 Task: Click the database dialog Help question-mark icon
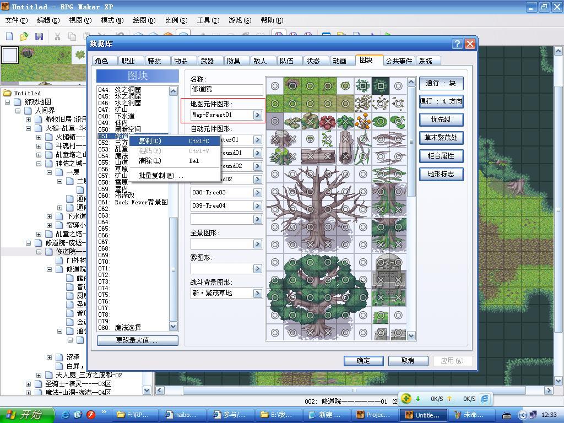[457, 44]
